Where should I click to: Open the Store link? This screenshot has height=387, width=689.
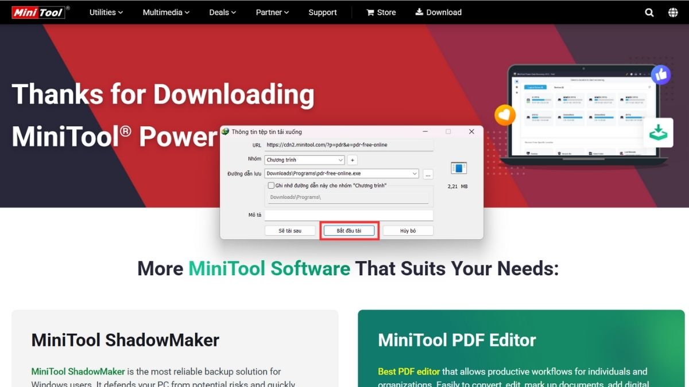coord(381,12)
